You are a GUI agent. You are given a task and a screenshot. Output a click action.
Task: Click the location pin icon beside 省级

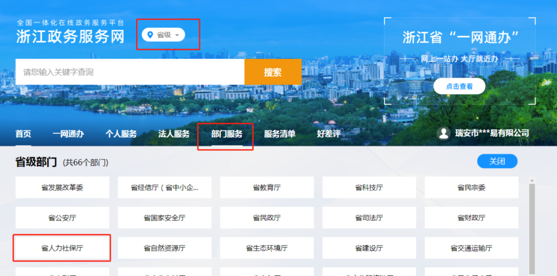pyautogui.click(x=150, y=35)
